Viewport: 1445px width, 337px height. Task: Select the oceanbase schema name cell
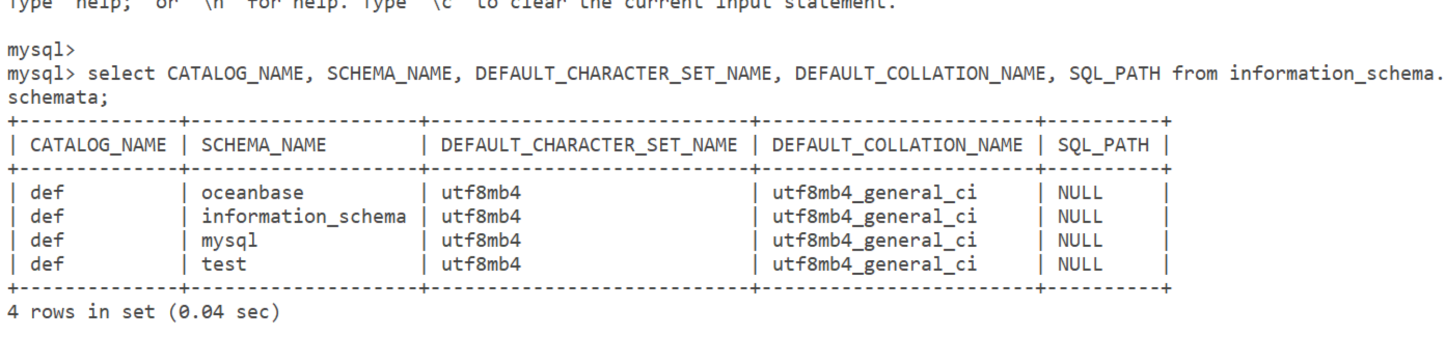click(x=252, y=193)
